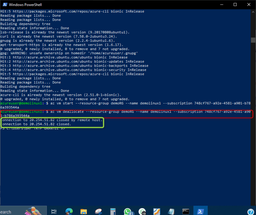Click the gpg WARNING unsafe ownership line
The image size is (256, 215).
pos(69,53)
